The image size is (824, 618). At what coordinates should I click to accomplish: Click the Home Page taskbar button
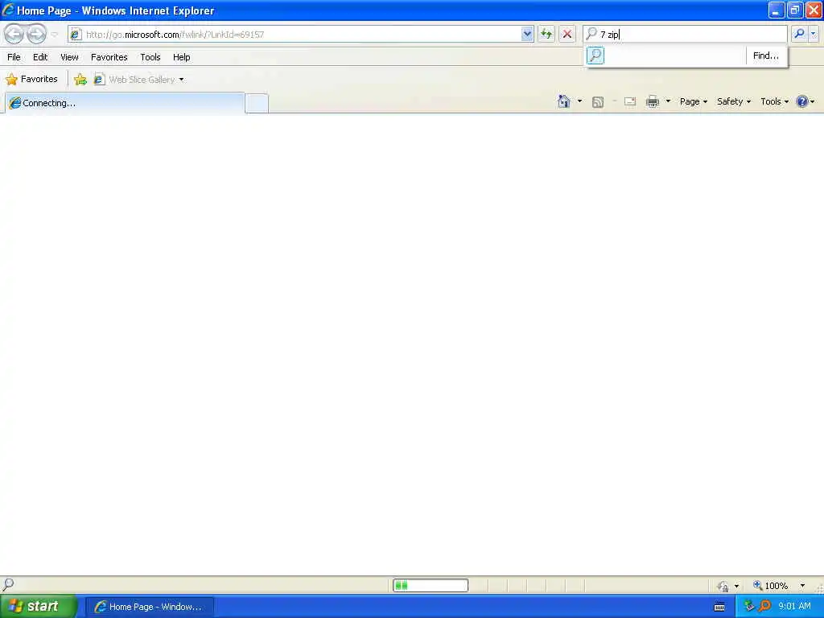pos(150,607)
